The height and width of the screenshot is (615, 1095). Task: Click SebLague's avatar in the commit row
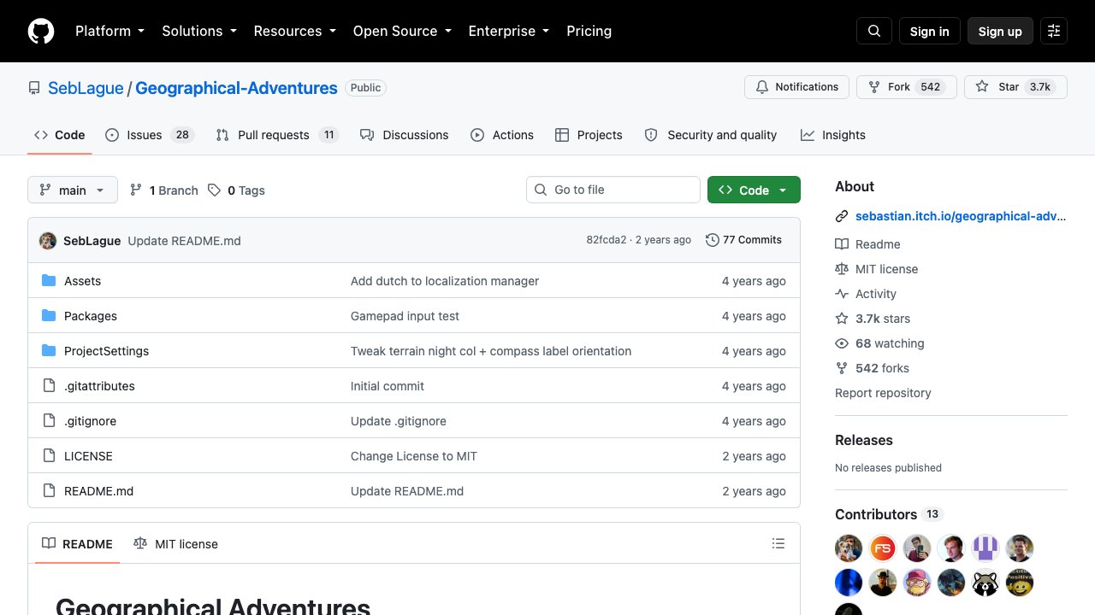coord(48,240)
